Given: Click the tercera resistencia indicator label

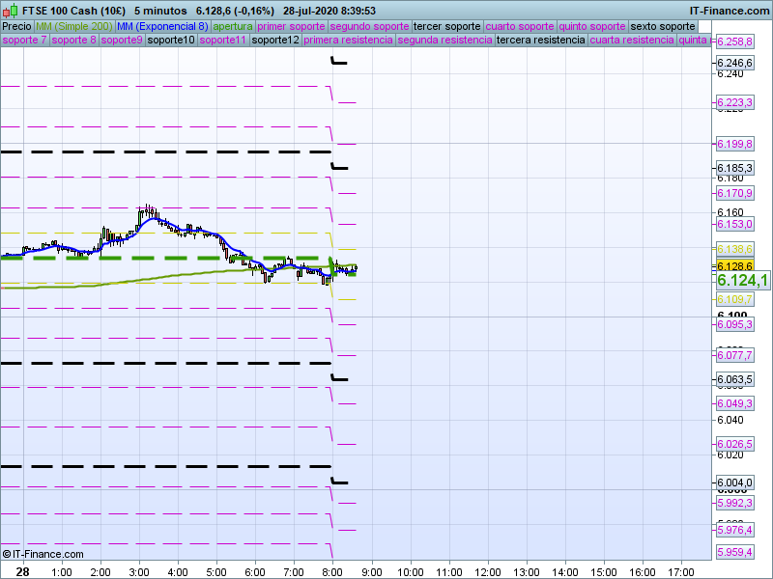Looking at the screenshot, I should point(540,41).
